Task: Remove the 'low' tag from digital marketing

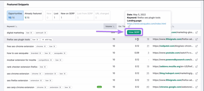Action: (x=31, y=33)
